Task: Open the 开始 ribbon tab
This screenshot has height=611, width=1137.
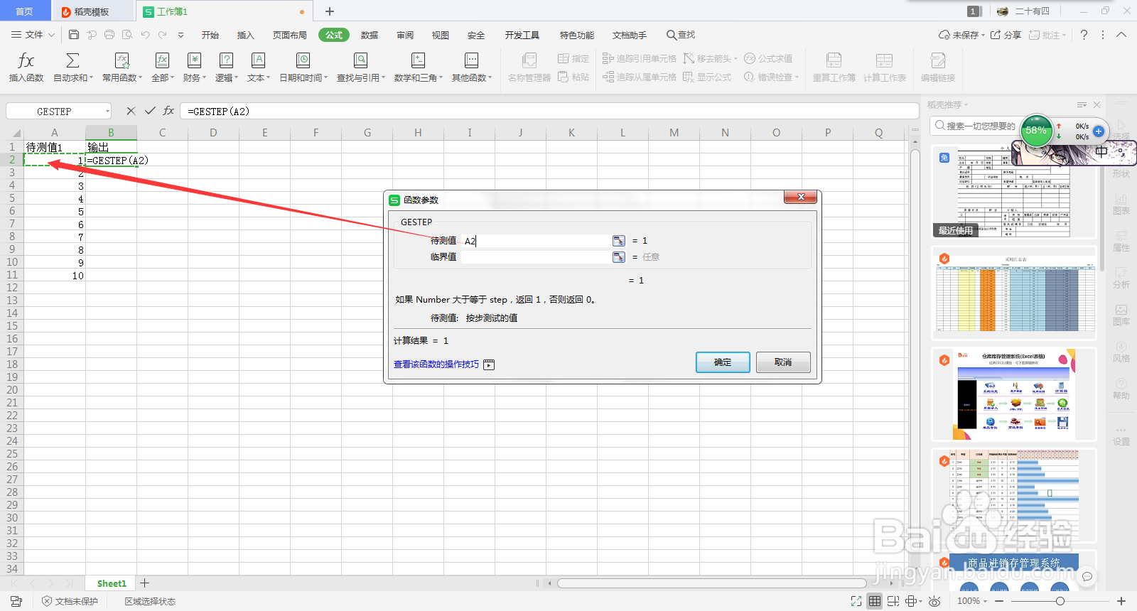Action: pos(210,35)
